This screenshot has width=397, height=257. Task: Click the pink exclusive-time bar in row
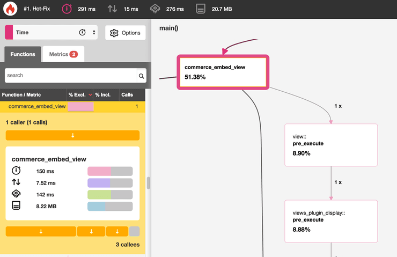pyautogui.click(x=80, y=107)
